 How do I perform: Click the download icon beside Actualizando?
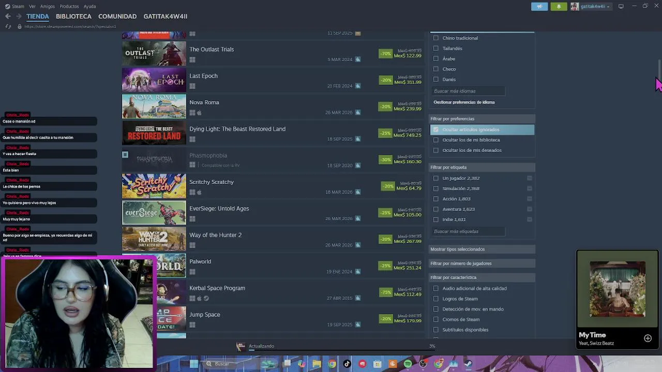(240, 346)
